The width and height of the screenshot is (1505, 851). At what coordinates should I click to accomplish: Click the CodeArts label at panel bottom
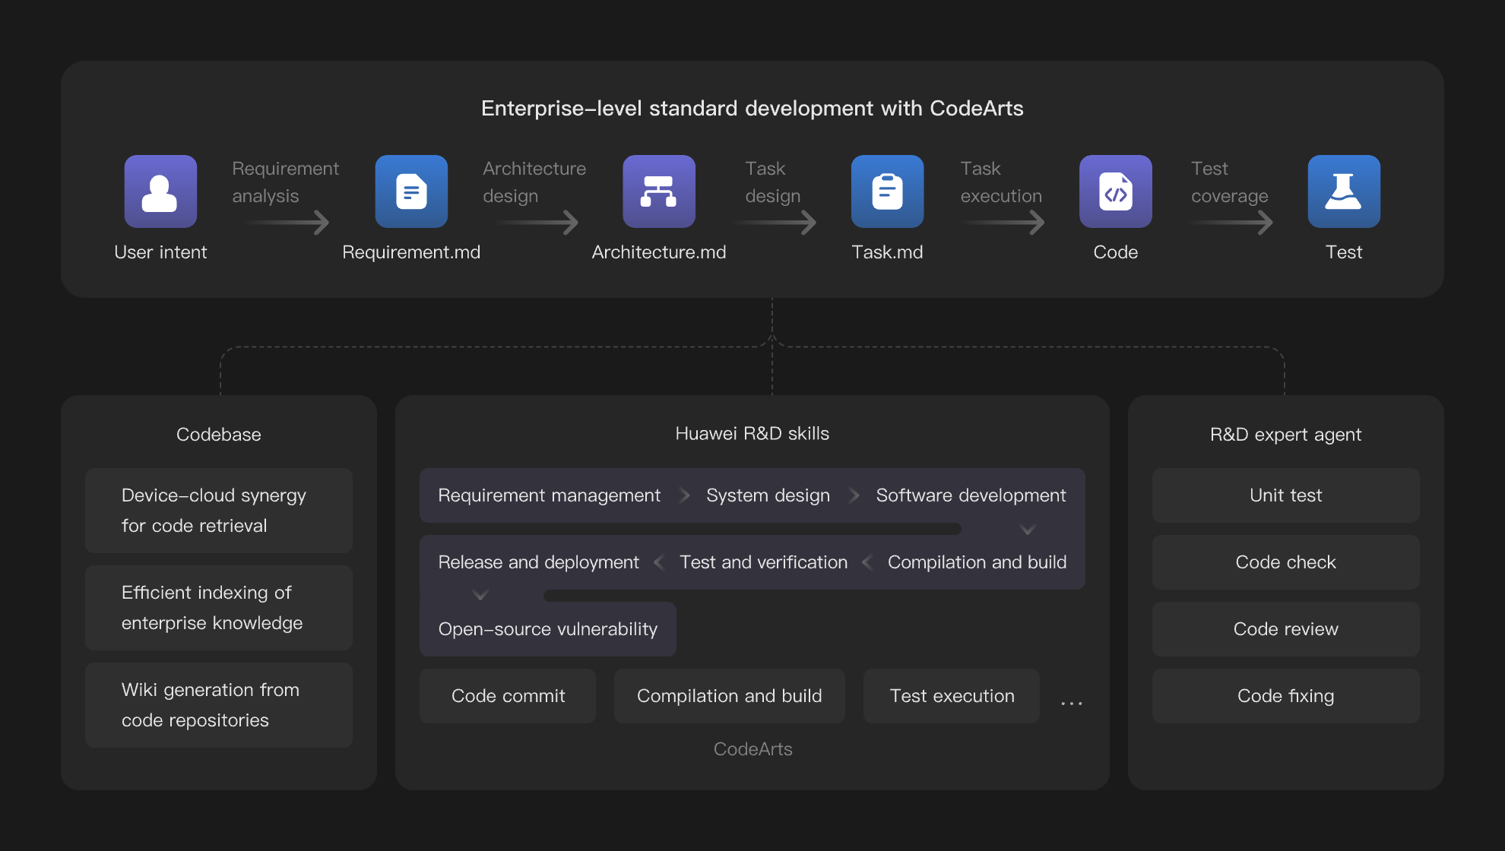point(752,749)
